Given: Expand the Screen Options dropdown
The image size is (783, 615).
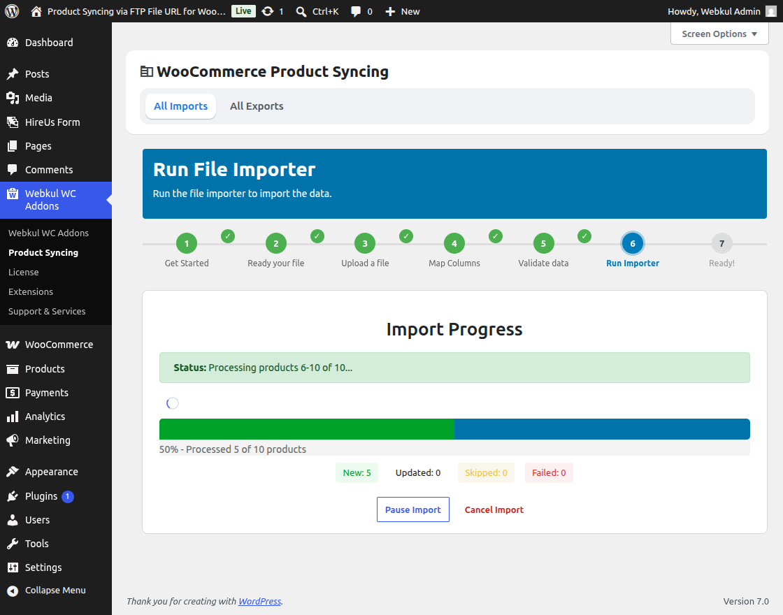Looking at the screenshot, I should pyautogui.click(x=719, y=34).
